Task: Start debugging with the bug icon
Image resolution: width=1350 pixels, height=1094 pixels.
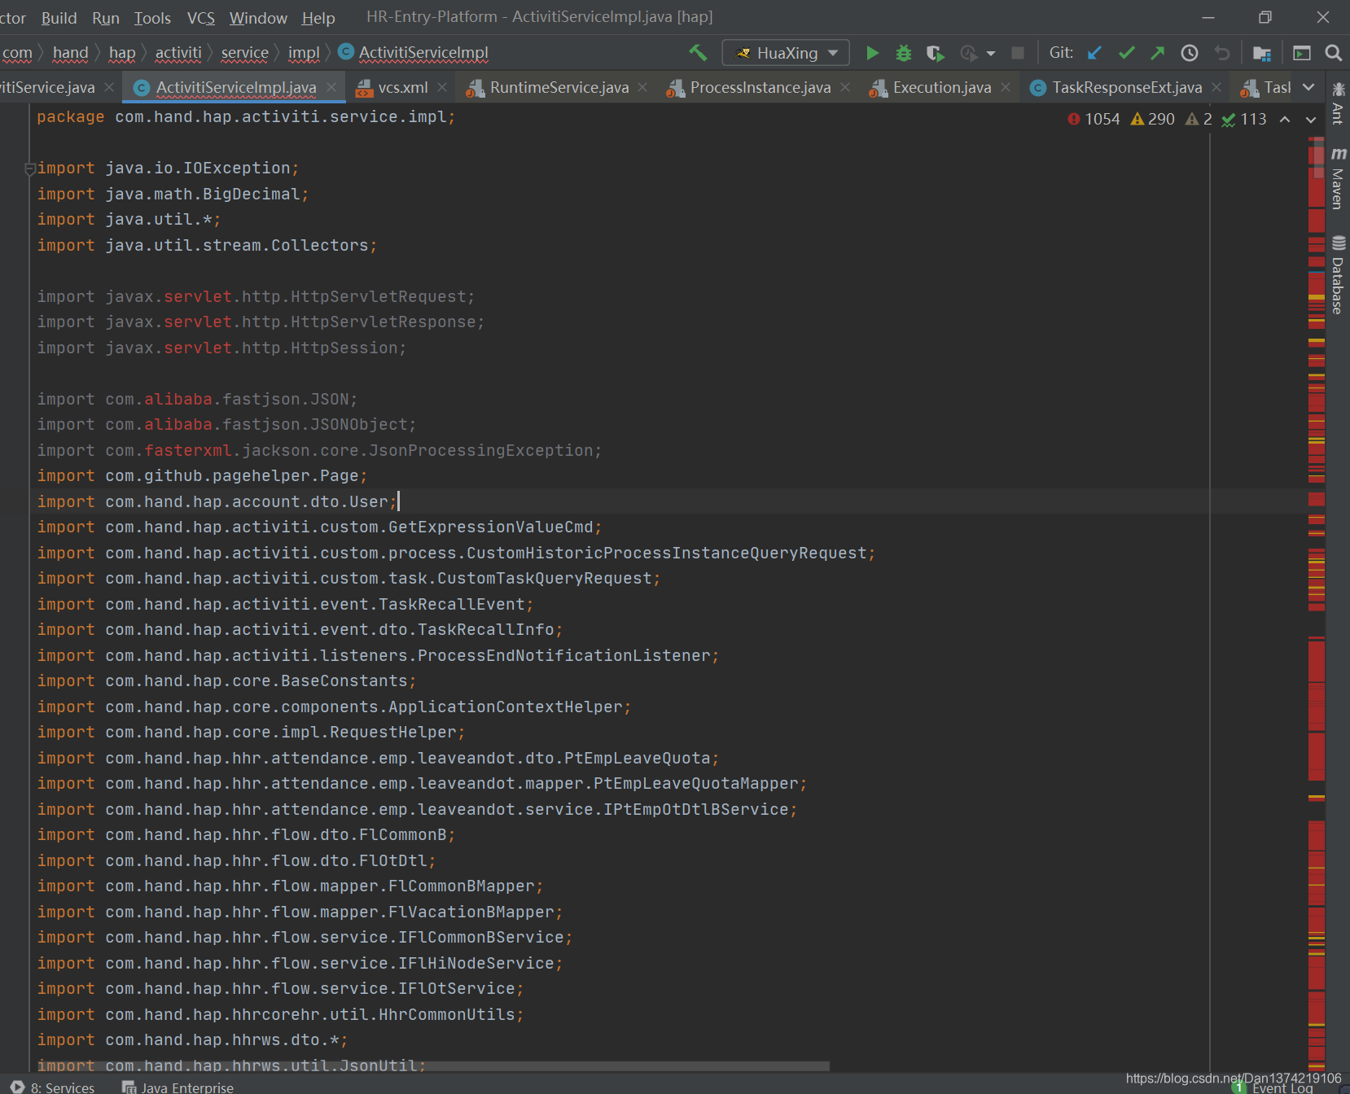Action: (904, 53)
